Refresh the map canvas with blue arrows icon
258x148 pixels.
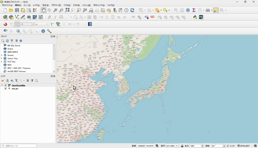coord(132,10)
